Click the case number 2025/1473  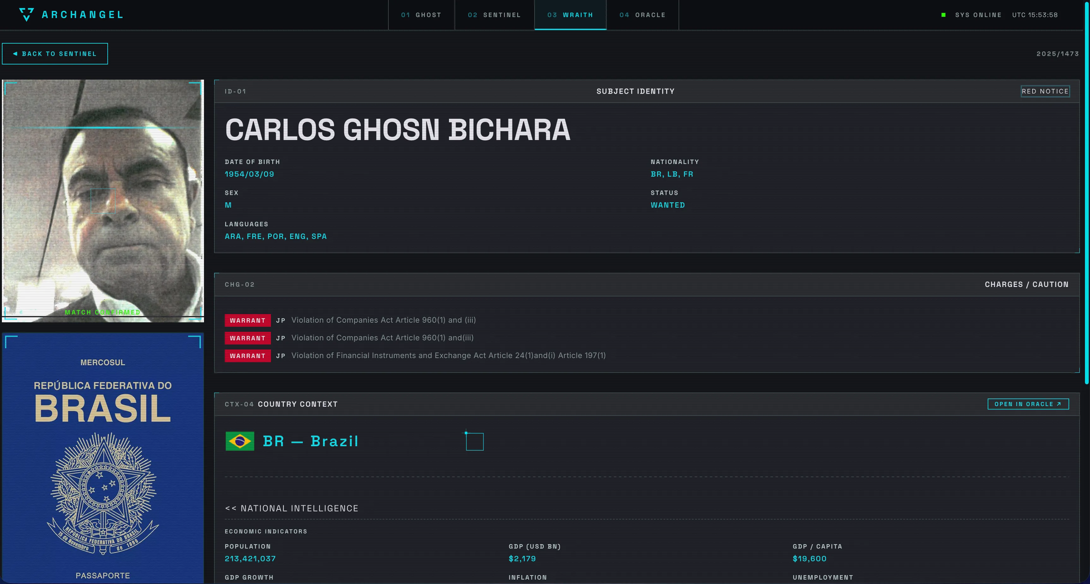1057,54
